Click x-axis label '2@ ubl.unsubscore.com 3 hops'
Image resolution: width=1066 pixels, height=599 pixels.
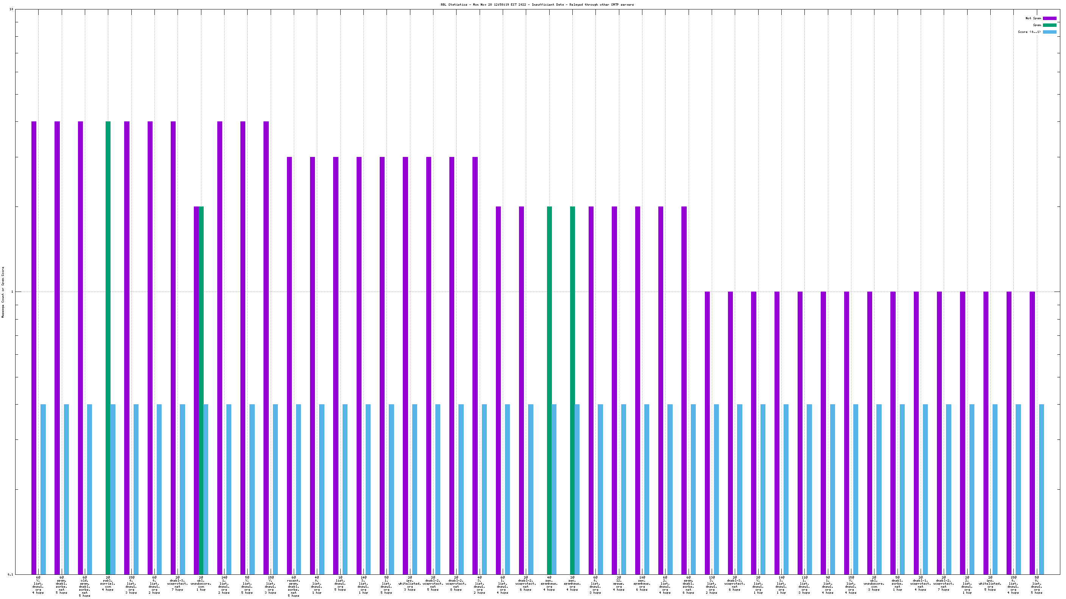coord(874,583)
